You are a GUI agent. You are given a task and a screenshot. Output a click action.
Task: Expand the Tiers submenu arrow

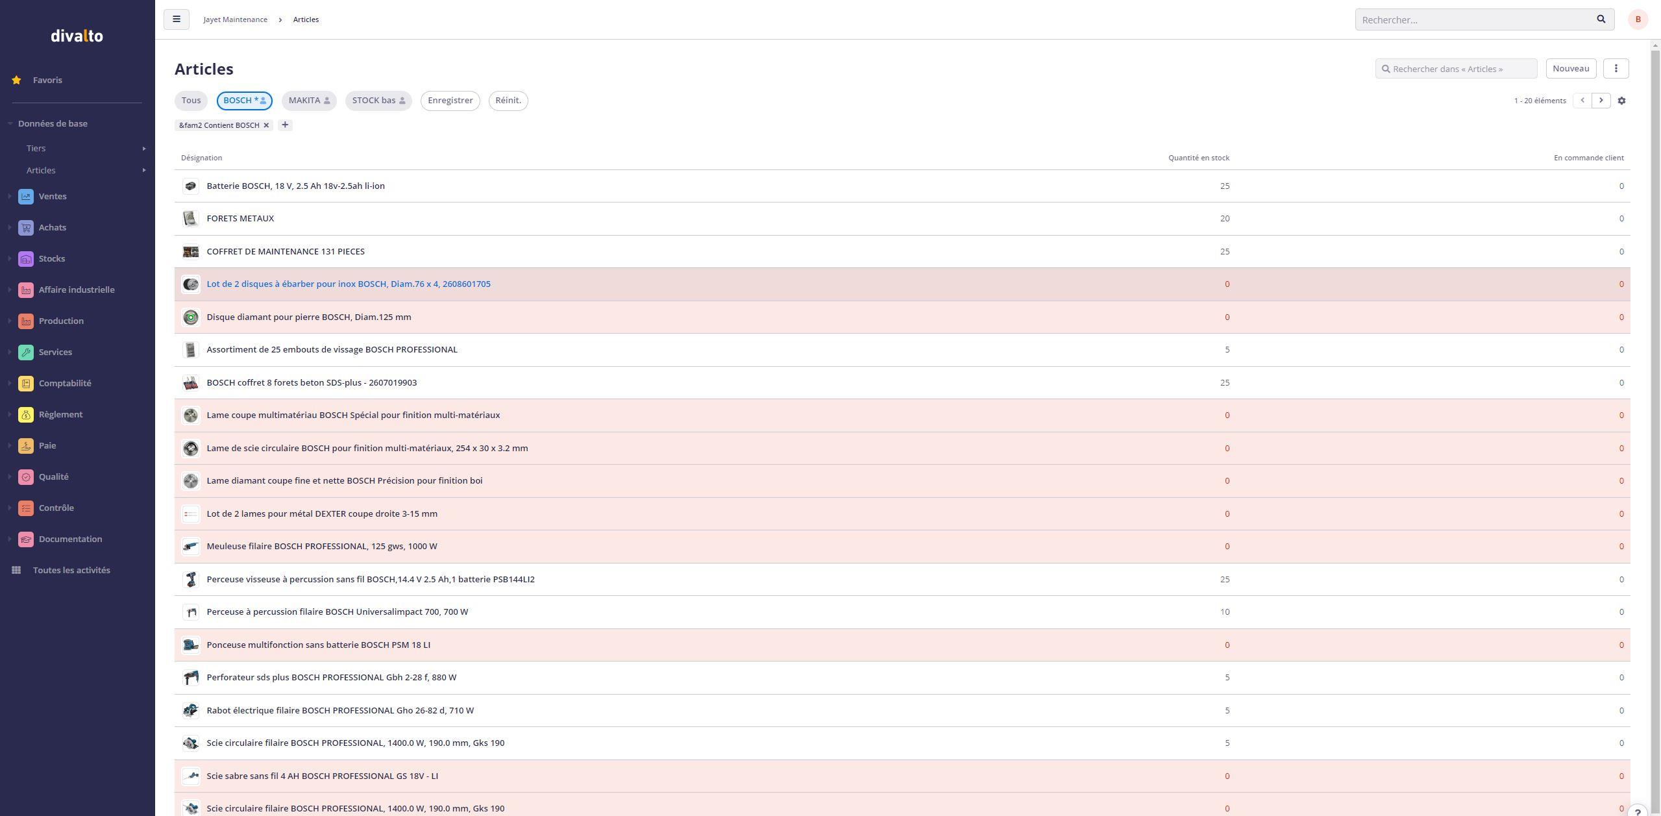click(144, 149)
